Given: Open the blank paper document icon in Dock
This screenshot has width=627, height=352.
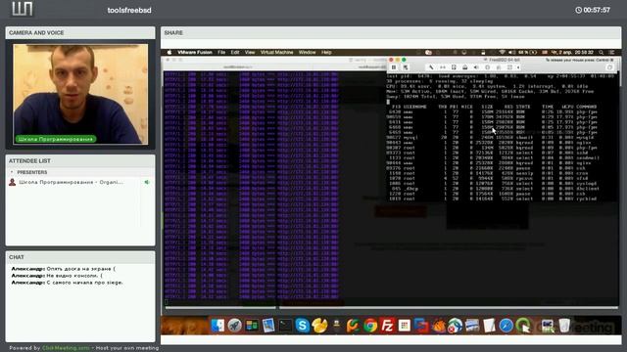Looking at the screenshot, I should [x=489, y=326].
